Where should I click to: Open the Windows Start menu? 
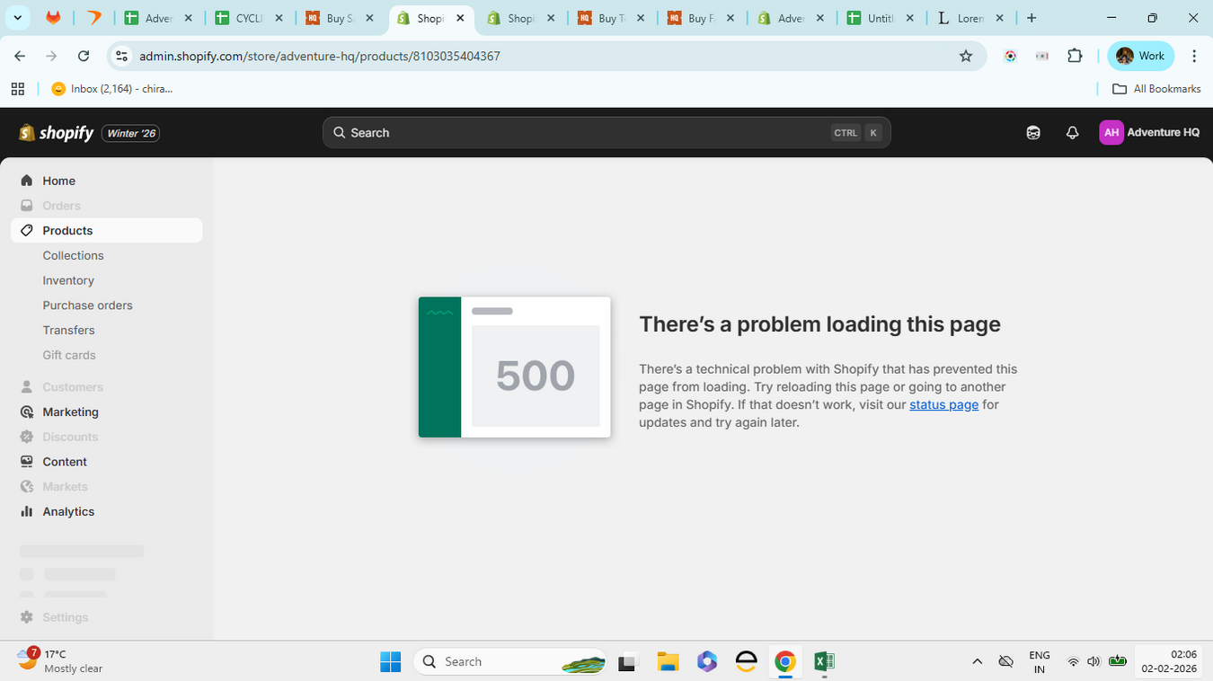tap(390, 662)
